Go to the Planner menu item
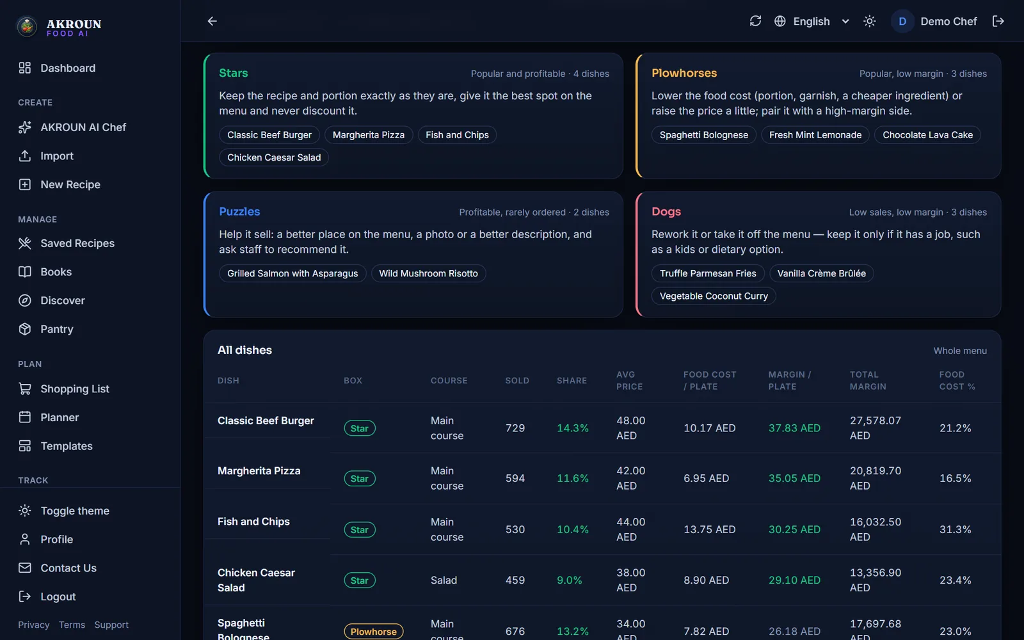This screenshot has width=1024, height=640. pos(90,417)
